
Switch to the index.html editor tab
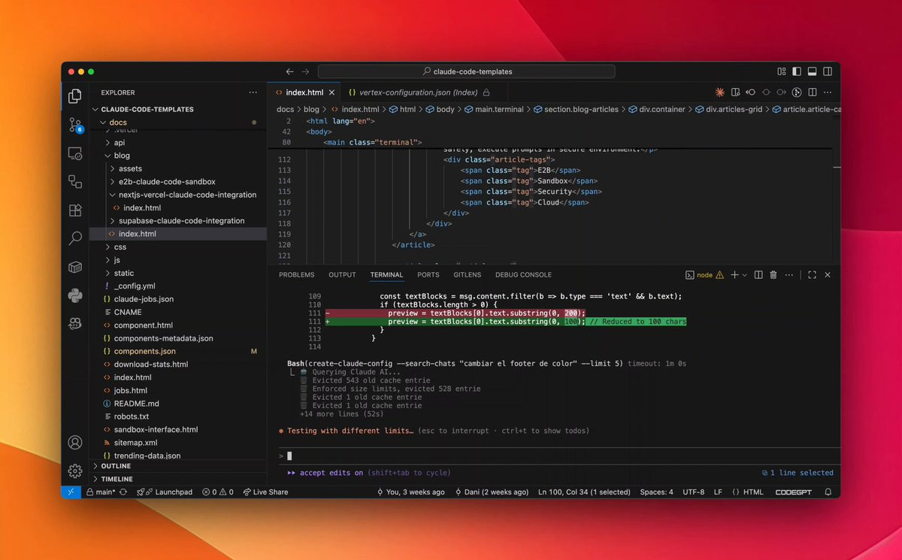pyautogui.click(x=304, y=92)
